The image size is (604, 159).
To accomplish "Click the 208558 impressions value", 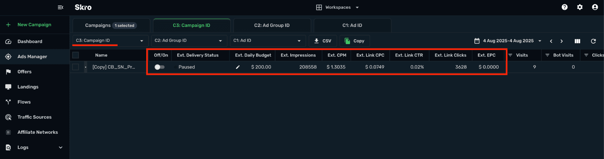I will tap(308, 67).
